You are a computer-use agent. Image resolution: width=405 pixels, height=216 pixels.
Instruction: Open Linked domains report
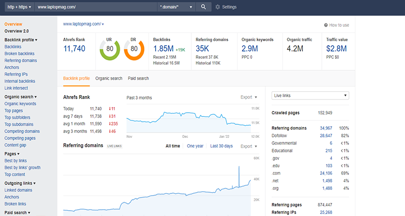18,190
